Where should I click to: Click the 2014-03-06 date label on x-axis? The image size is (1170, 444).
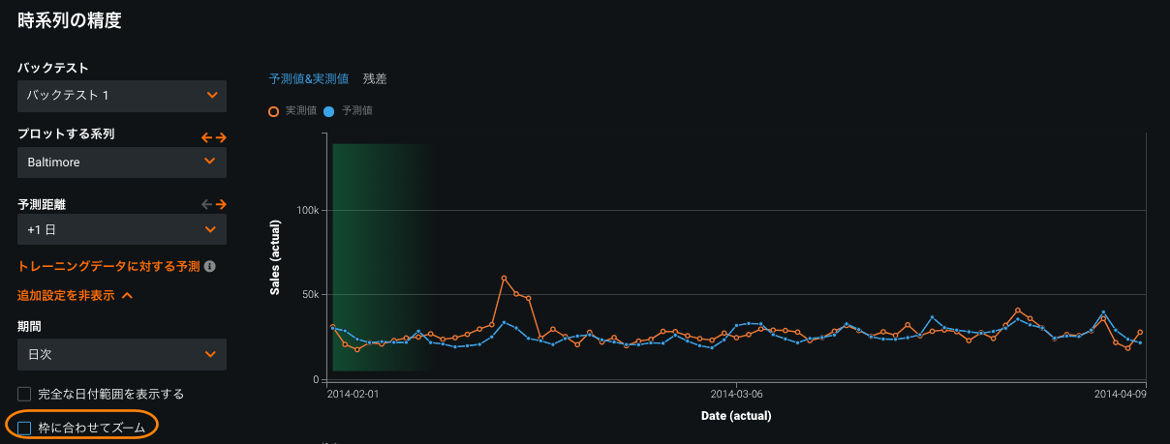point(737,394)
